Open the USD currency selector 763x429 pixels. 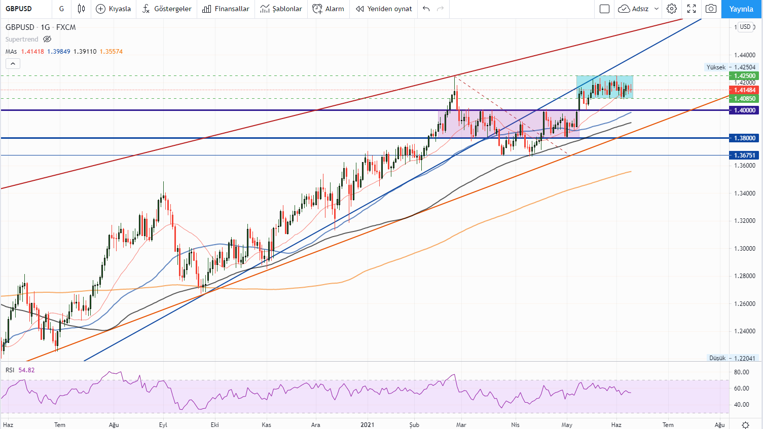point(745,27)
